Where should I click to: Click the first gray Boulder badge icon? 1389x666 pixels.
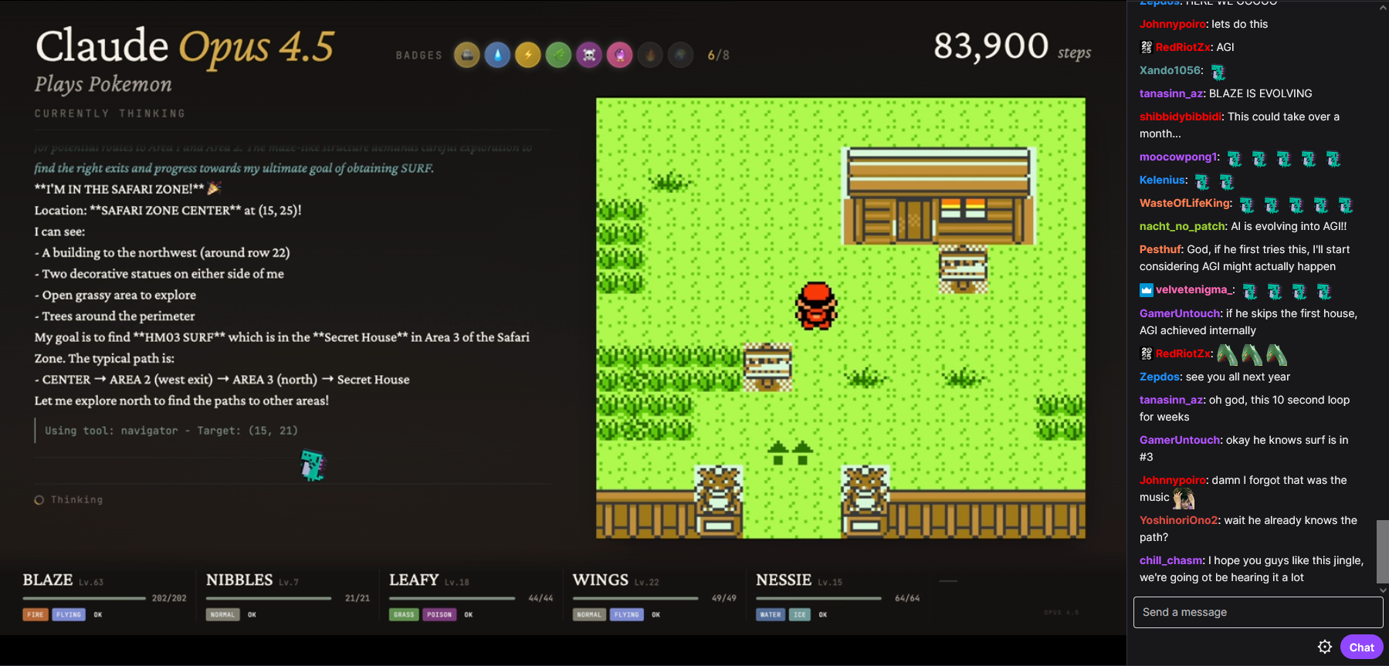[x=466, y=55]
